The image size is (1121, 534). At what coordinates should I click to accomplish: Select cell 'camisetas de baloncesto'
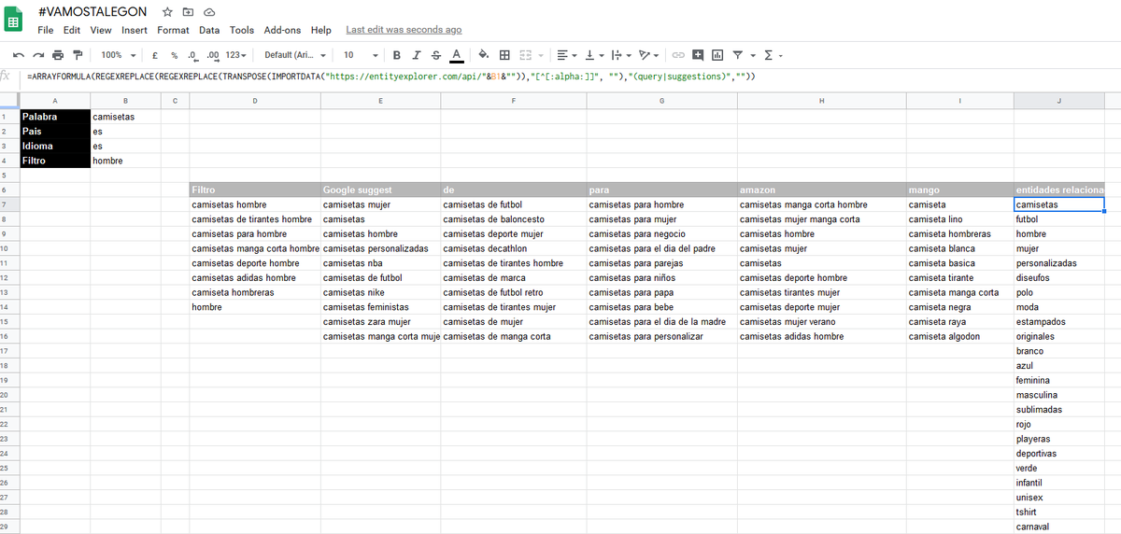(514, 219)
